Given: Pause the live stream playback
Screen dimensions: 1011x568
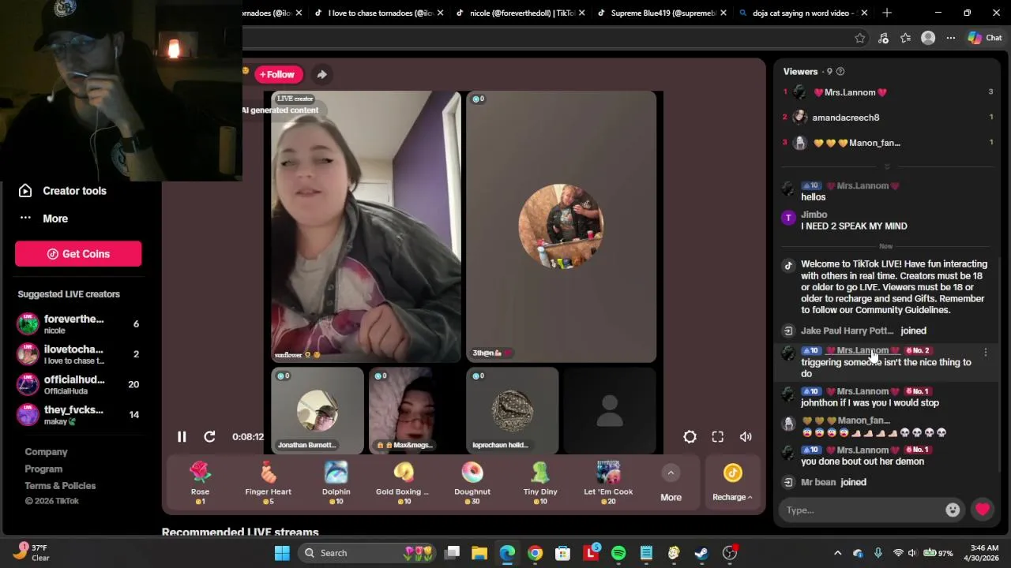Looking at the screenshot, I should pos(182,436).
